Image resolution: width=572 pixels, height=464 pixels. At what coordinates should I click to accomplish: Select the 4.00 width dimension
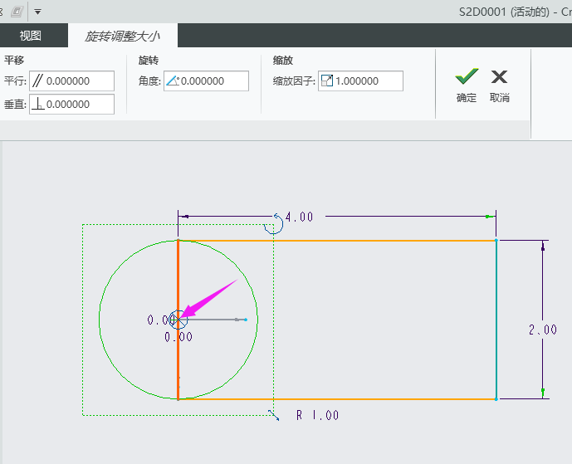point(299,217)
